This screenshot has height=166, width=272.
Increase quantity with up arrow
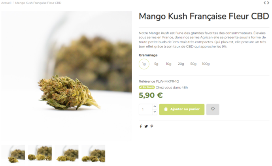pos(155,106)
